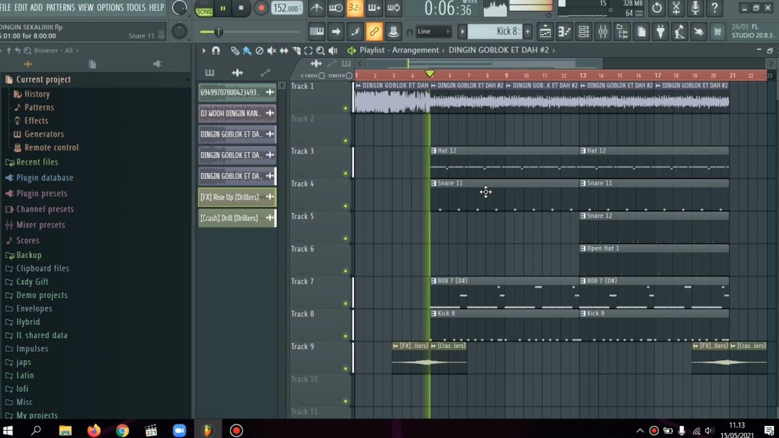
Task: Choose the Zoom magnifier tool in playlist
Action: 321,50
